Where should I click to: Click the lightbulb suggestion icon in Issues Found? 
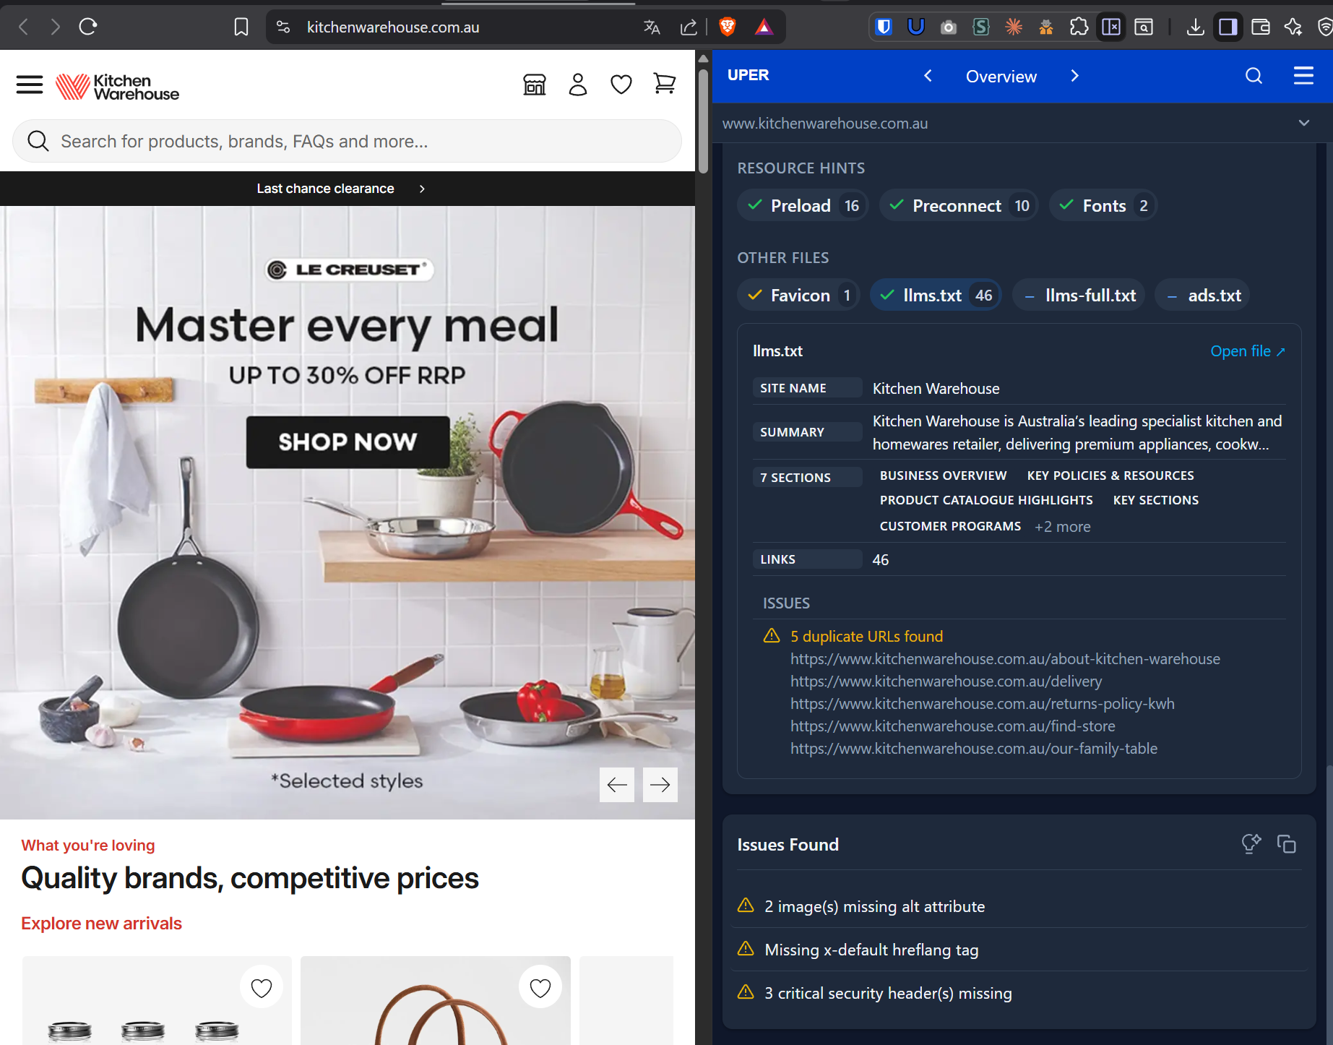[1252, 844]
